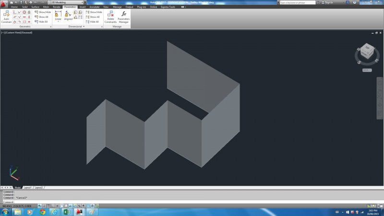Open the Express Tools ribbon tab

[168, 7]
